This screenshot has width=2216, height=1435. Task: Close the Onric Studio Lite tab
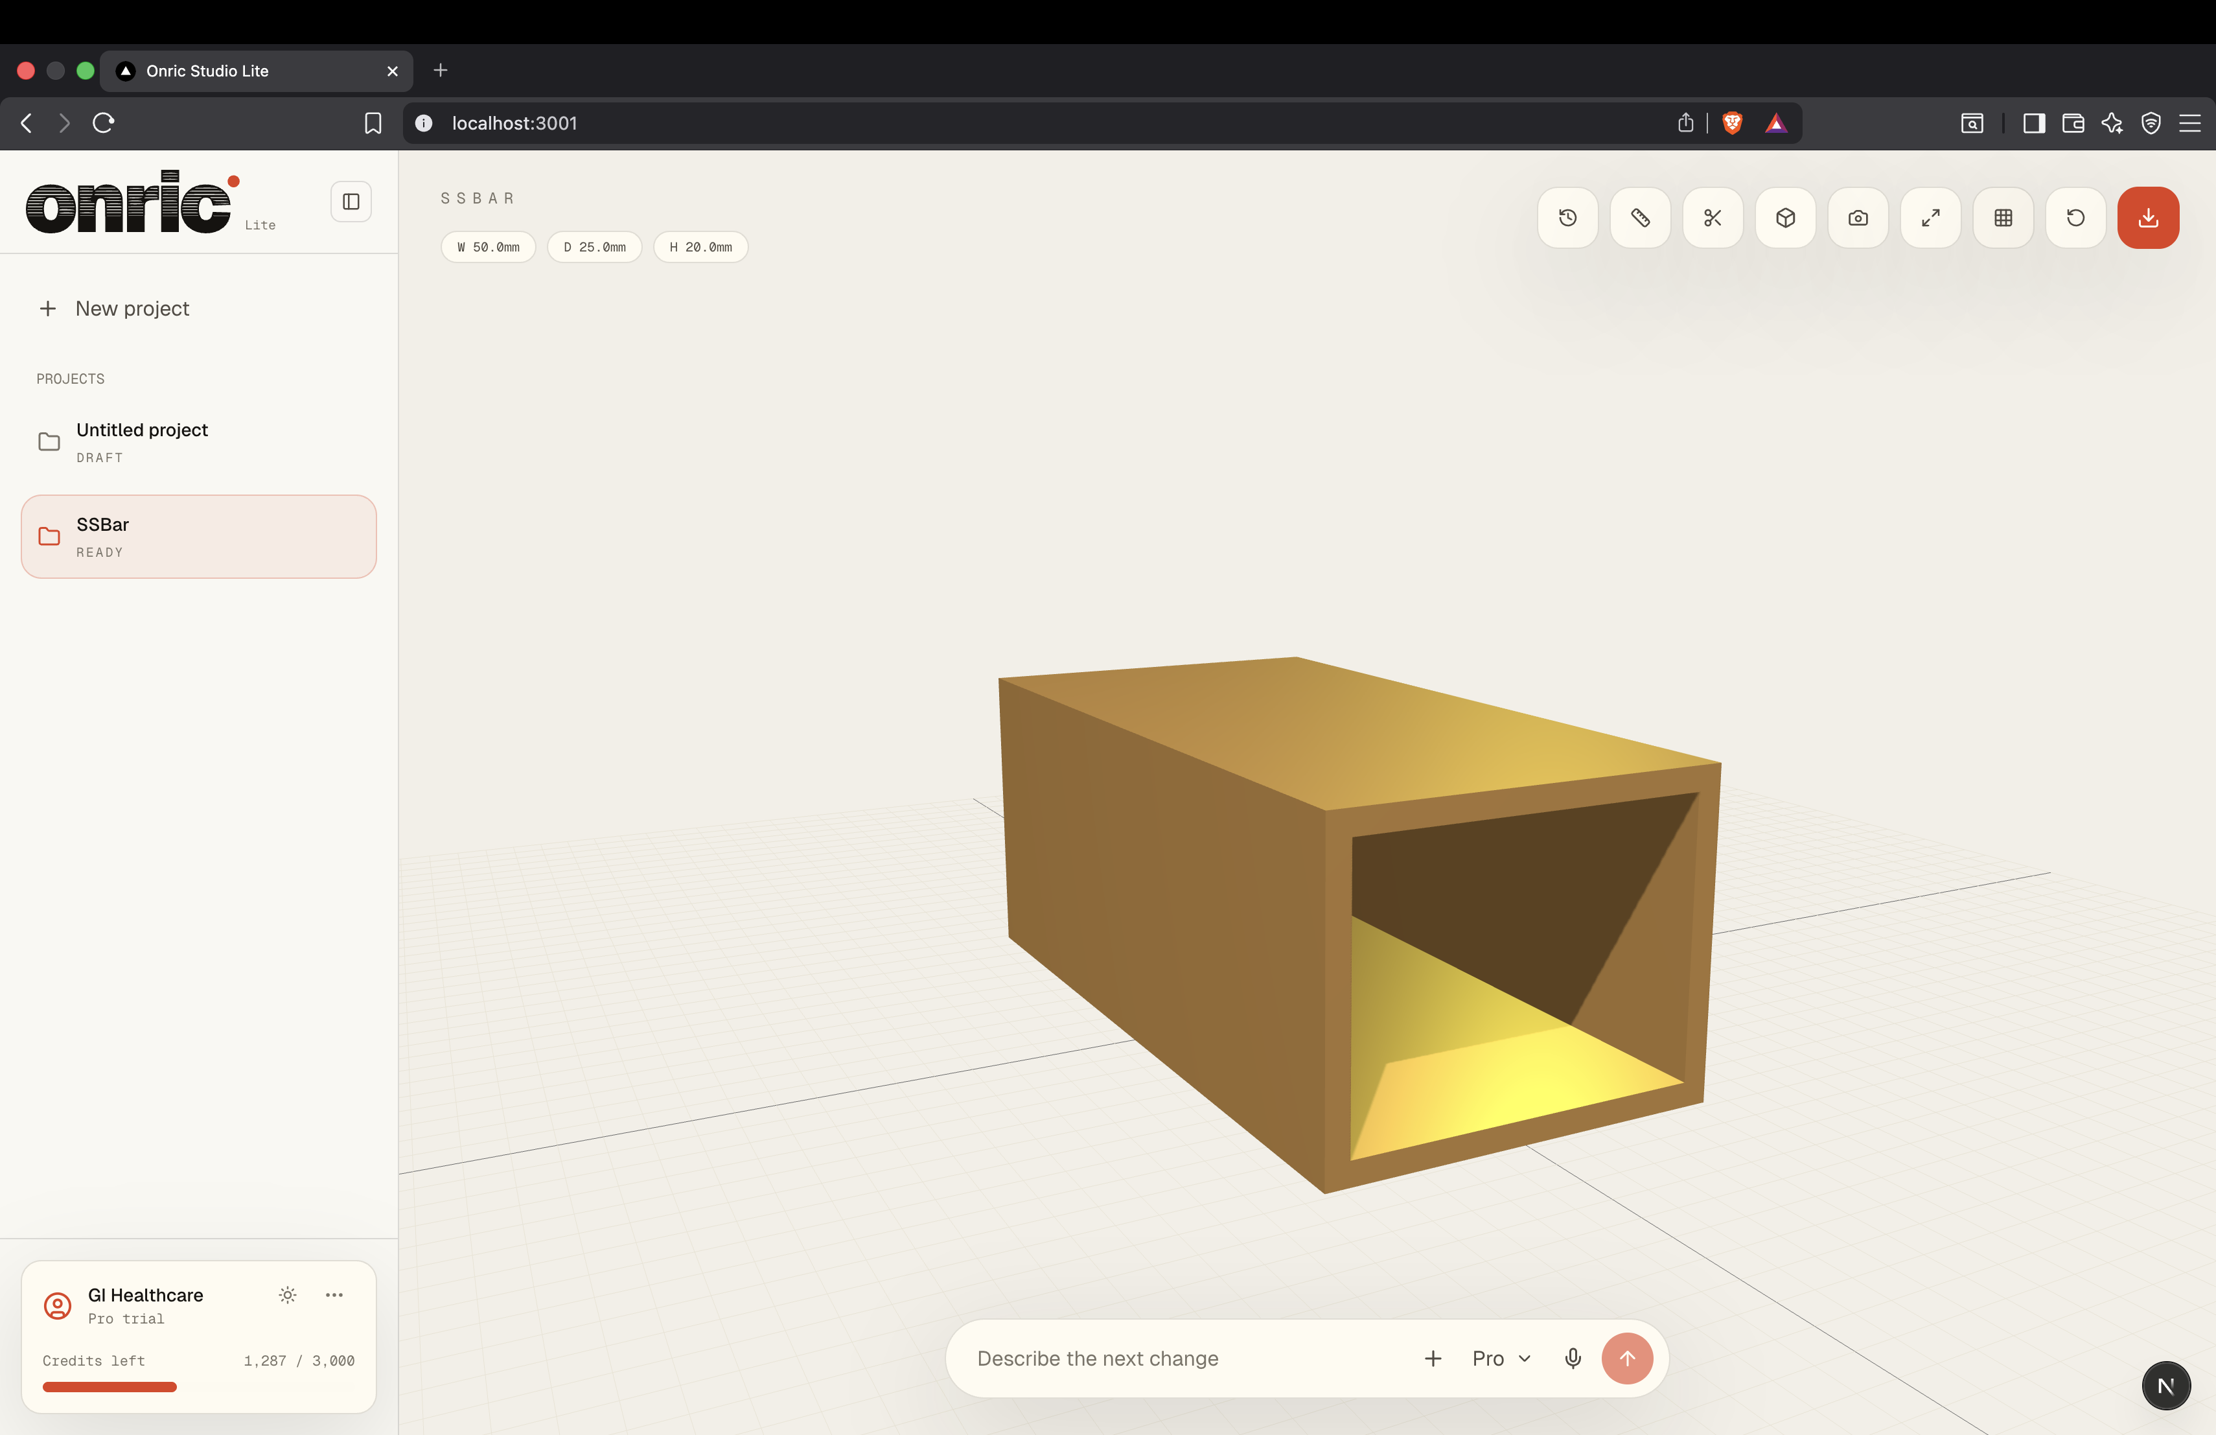[392, 71]
